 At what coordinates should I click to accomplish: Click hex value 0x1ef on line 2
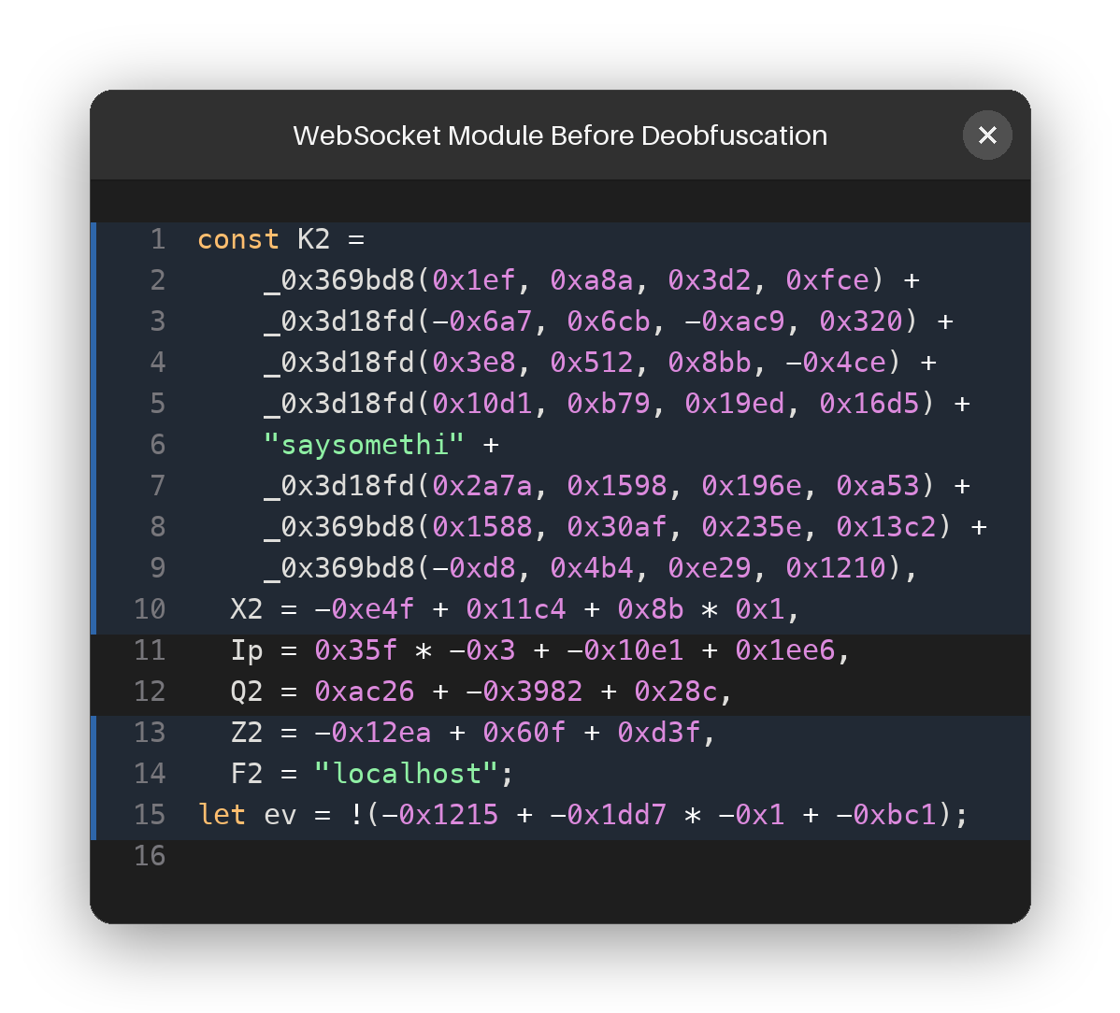[x=473, y=279]
